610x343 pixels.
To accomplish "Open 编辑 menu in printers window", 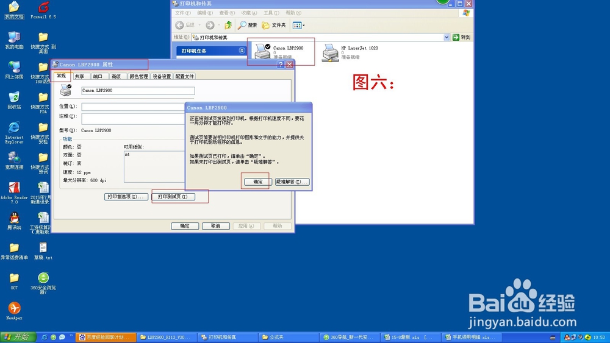I will (x=204, y=13).
